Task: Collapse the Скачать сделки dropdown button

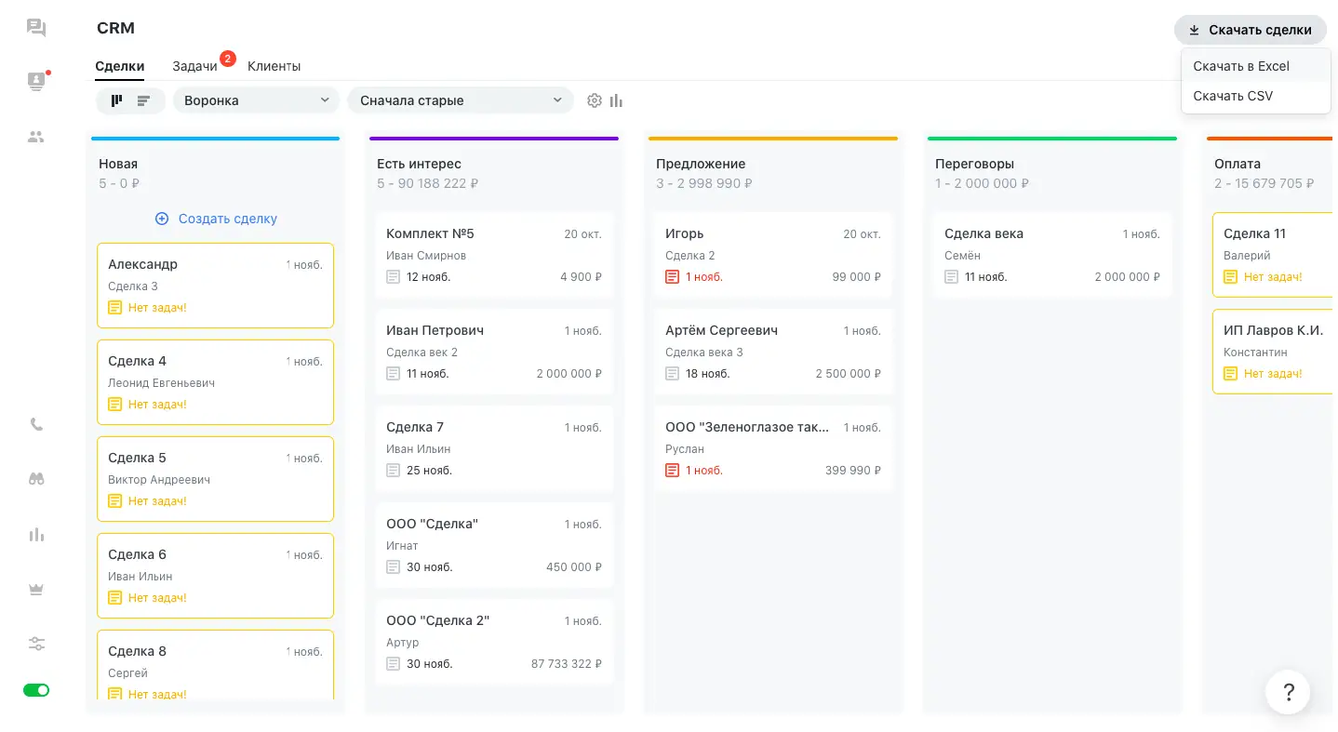Action: [1250, 30]
